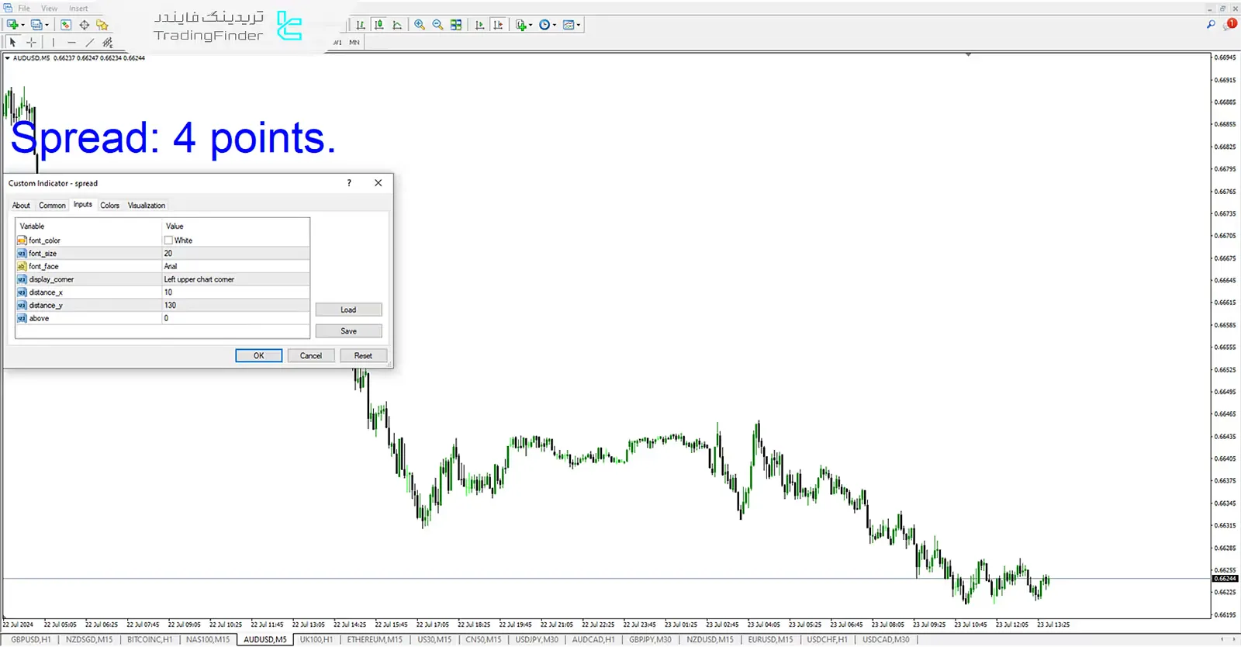Screen dimensions: 1241x647
Task: Open the display_corner value field
Action: 236,279
